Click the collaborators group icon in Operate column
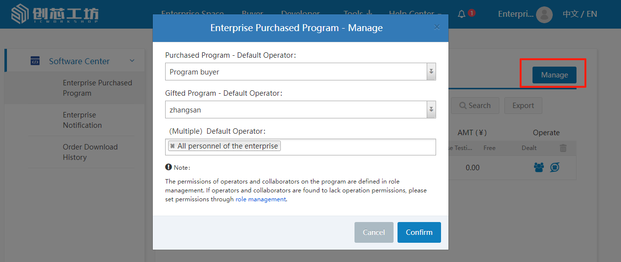 (539, 167)
